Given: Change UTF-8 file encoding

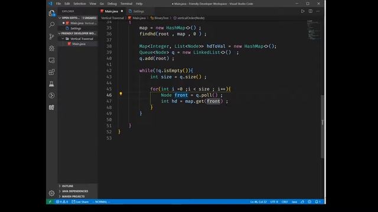Looking at the screenshot, I should (274, 201).
